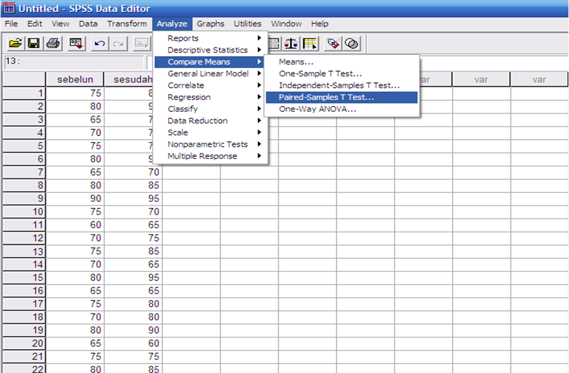569x373 pixels.
Task: Open the Window menu
Action: (x=286, y=24)
